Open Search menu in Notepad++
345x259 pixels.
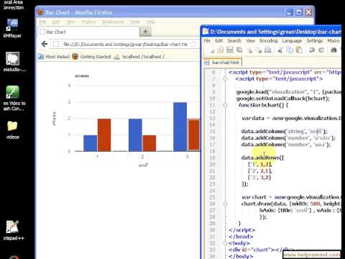234,40
